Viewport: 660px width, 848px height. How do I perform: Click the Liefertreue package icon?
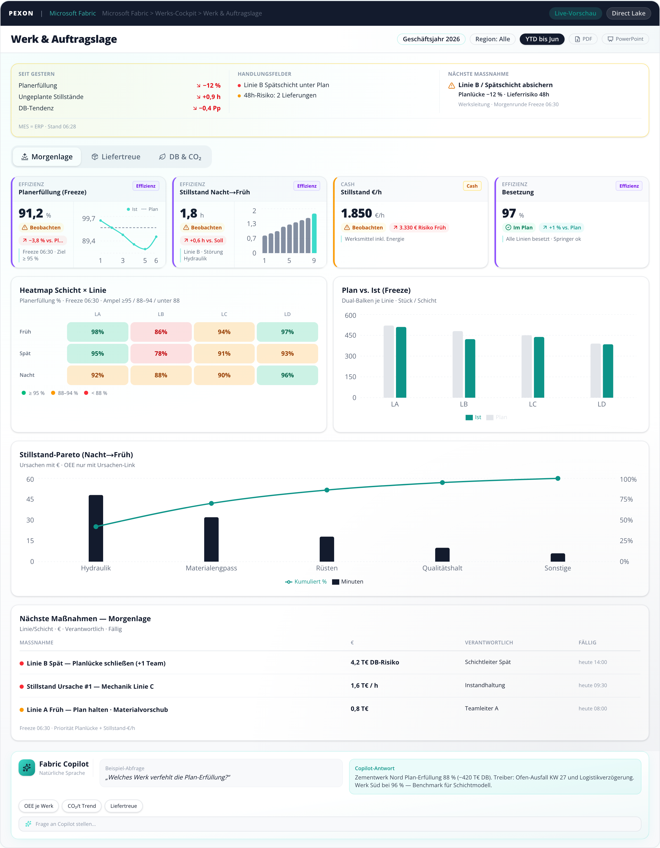coord(95,156)
